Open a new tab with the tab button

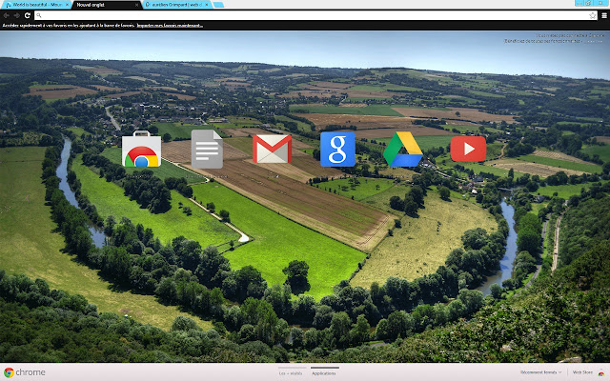[218, 5]
